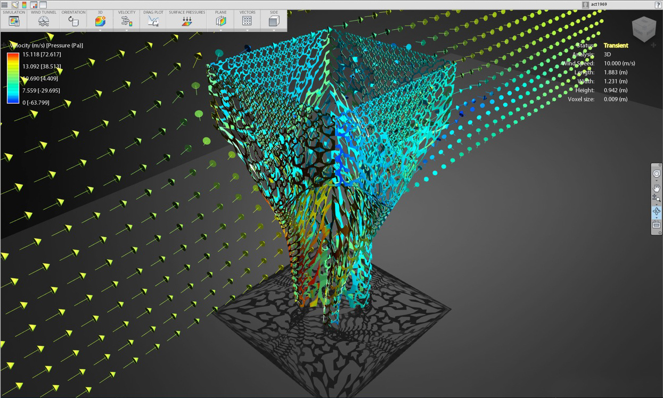The height and width of the screenshot is (398, 663).
Task: Select the Pan hand tool
Action: 657,188
